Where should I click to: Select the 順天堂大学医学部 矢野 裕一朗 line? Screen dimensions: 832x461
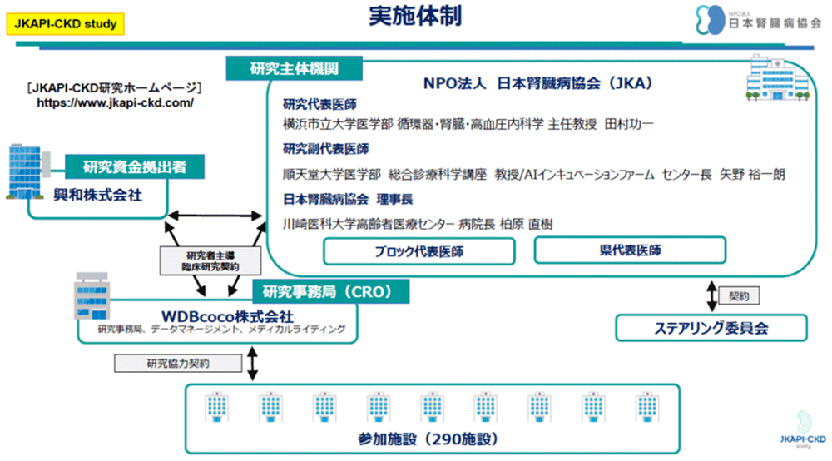pos(534,175)
